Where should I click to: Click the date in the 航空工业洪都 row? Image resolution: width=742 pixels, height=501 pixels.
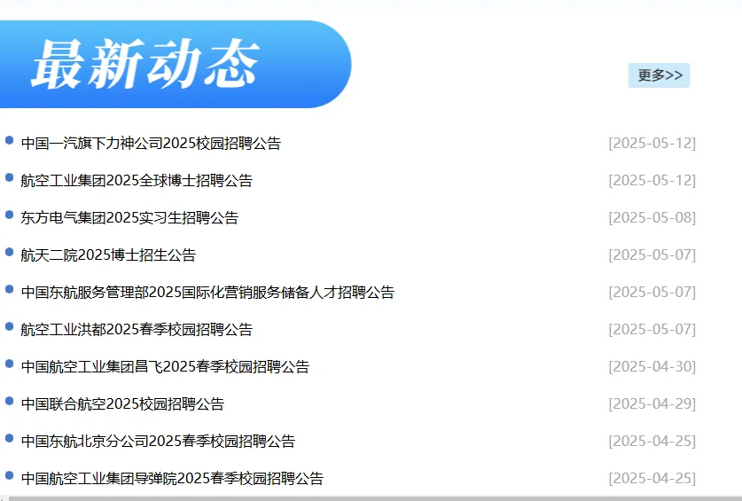point(652,330)
